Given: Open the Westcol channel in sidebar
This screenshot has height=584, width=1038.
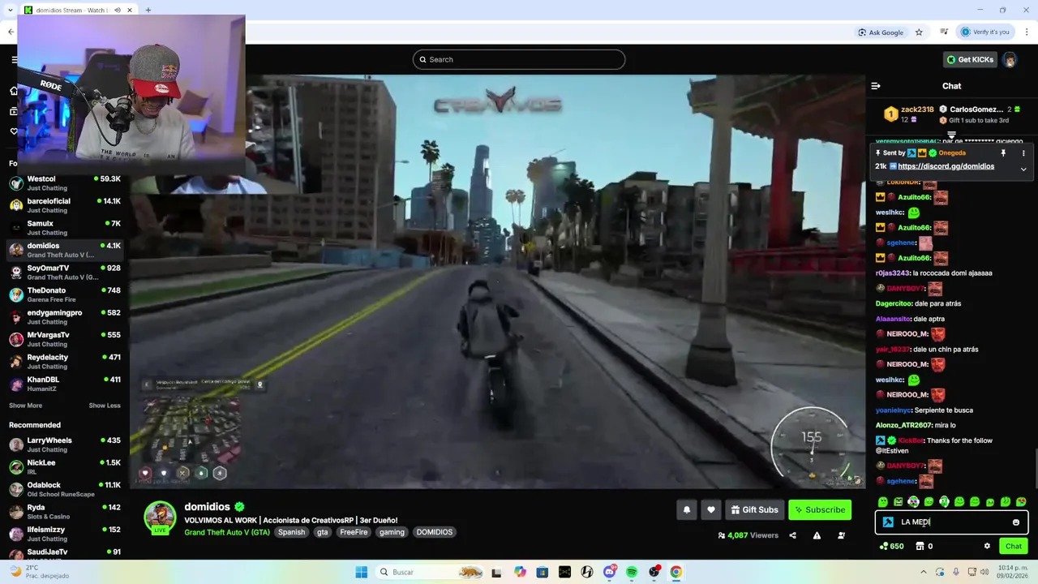Looking at the screenshot, I should pyautogui.click(x=65, y=182).
